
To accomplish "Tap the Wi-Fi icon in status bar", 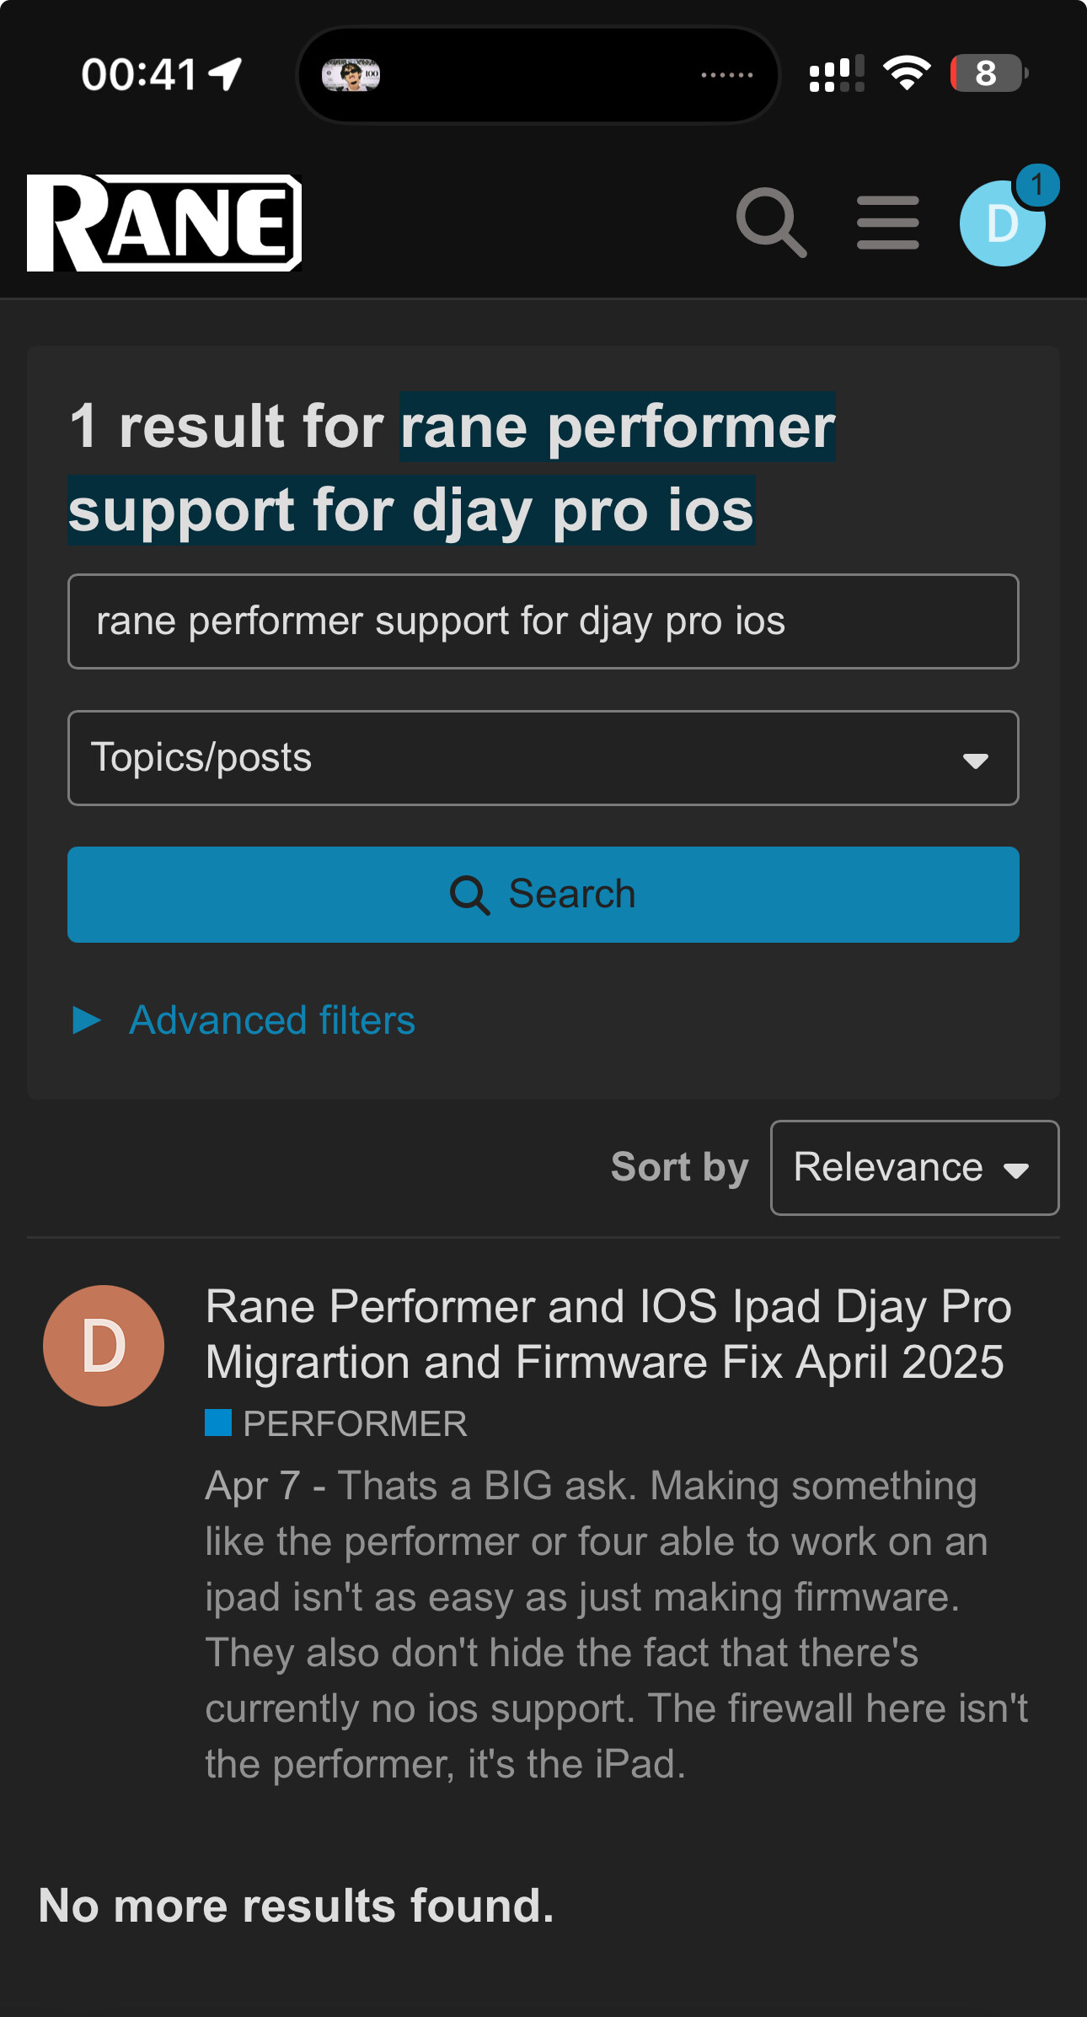I will coord(907,73).
